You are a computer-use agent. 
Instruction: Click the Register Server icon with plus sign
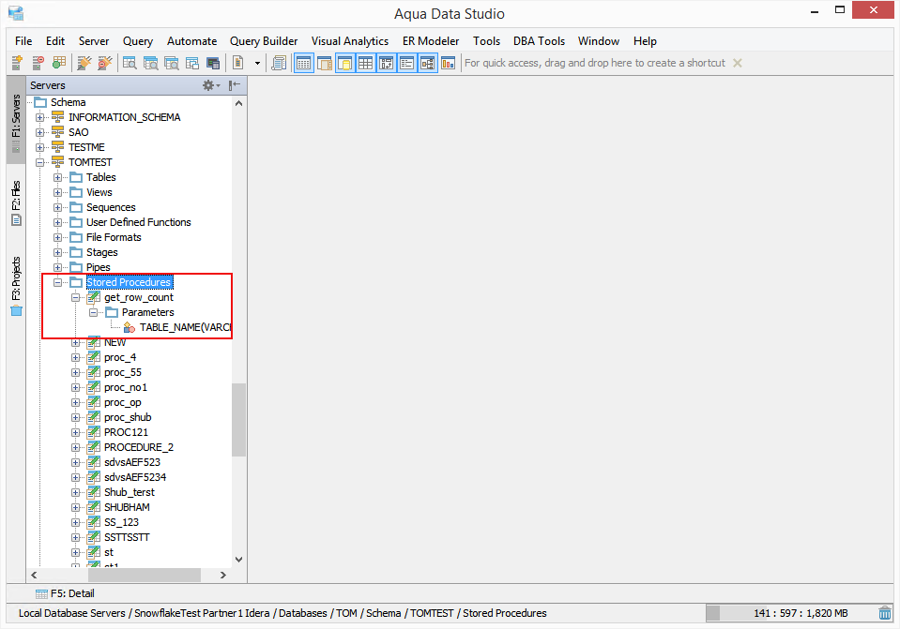[x=17, y=63]
